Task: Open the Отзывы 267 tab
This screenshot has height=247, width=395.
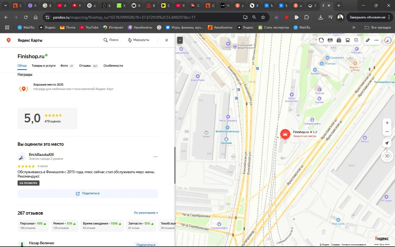Action: (88, 66)
